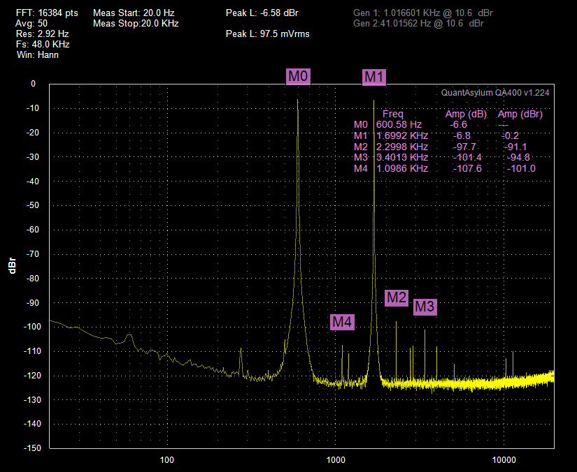This screenshot has height=472, width=577.
Task: Click the '-101.0' dBr value for M4
Action: tap(521, 168)
